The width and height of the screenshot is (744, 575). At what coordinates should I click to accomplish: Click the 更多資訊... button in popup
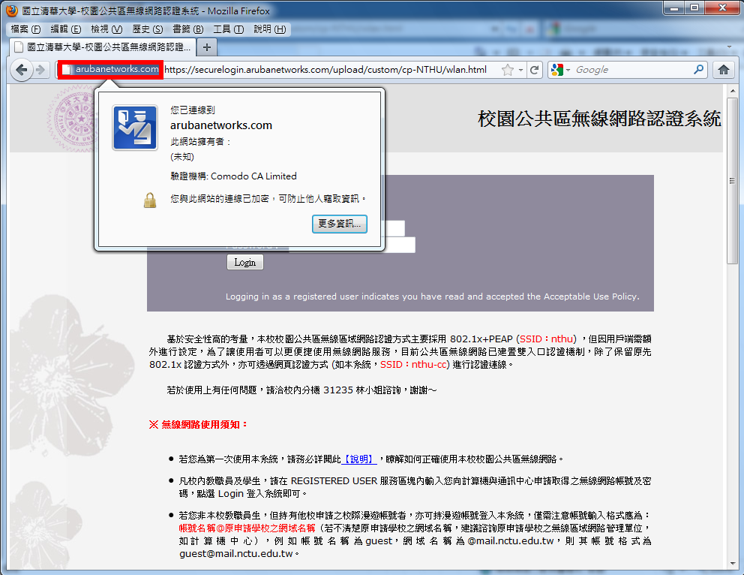[339, 224]
